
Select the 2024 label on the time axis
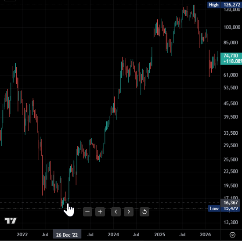[113, 234]
